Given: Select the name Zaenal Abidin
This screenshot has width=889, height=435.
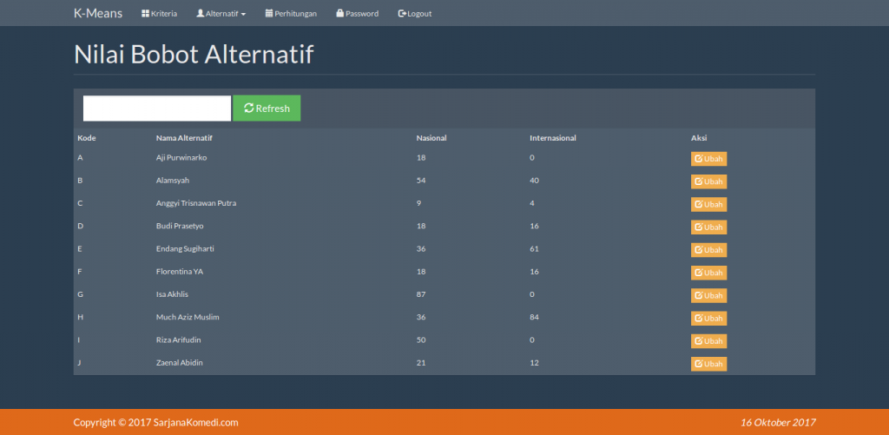Looking at the screenshot, I should (179, 362).
